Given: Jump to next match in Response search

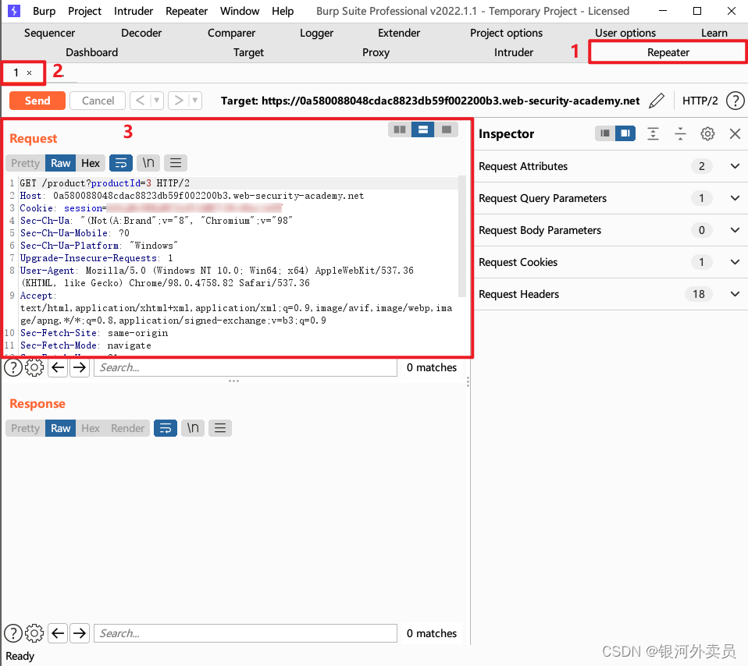Looking at the screenshot, I should [x=79, y=633].
